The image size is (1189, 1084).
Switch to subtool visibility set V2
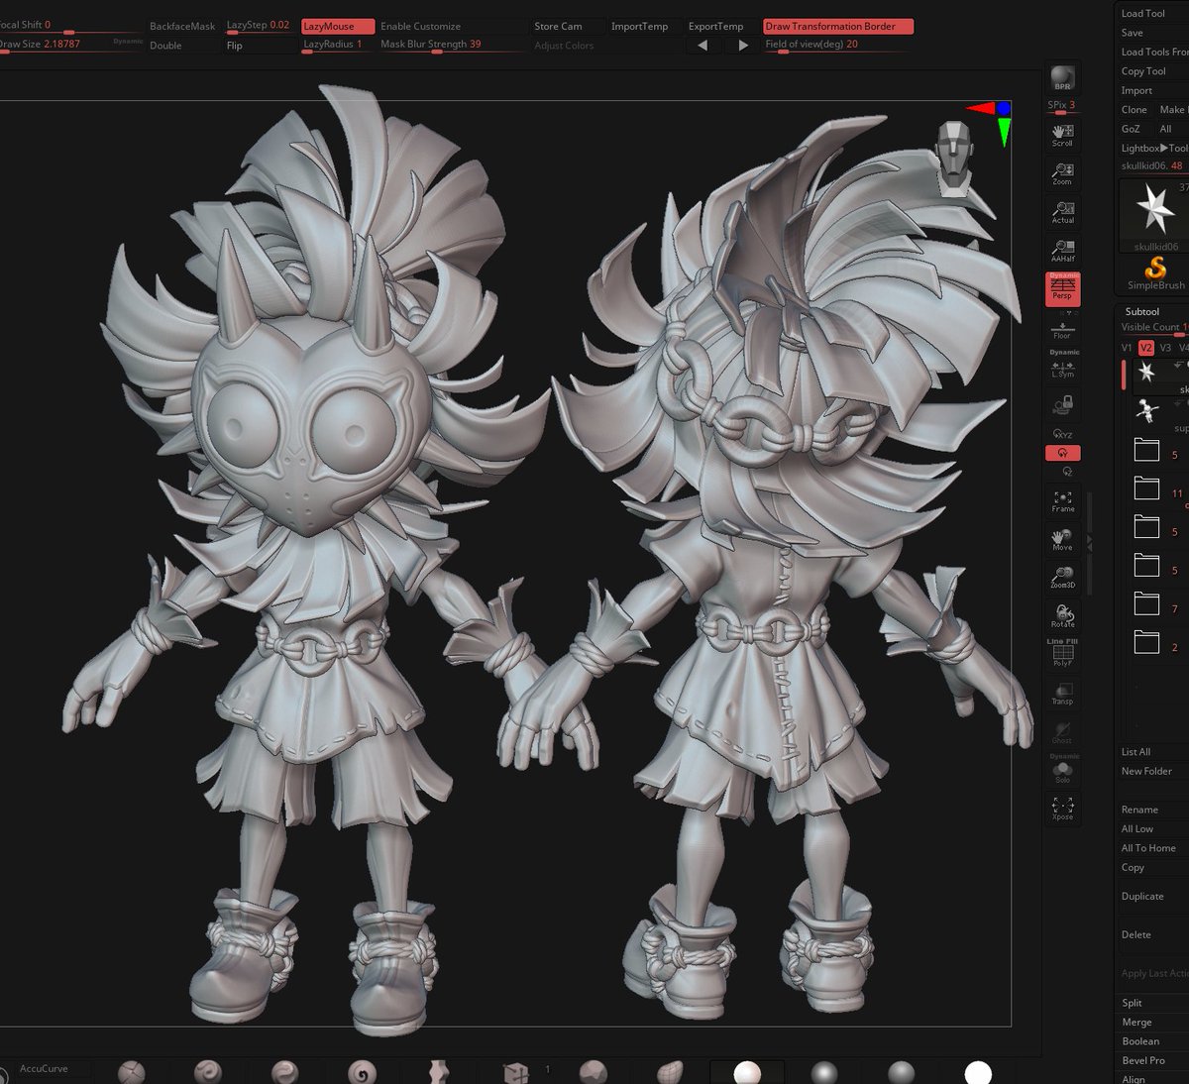[x=1146, y=348]
